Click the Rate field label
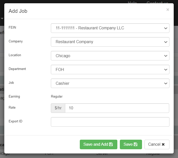The width and height of the screenshot is (178, 158). pos(12,107)
